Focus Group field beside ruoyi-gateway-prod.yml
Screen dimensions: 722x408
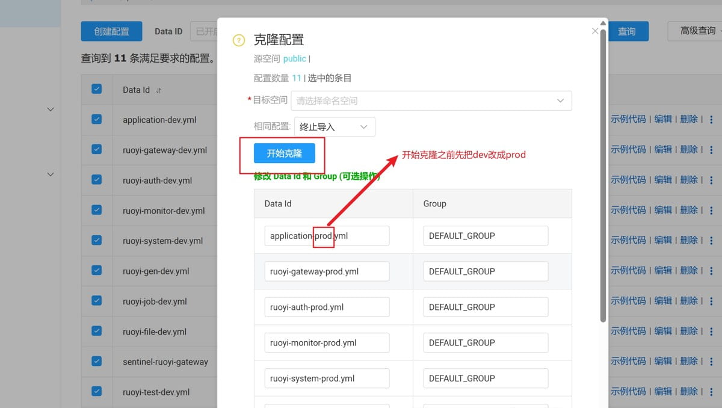[x=486, y=271]
